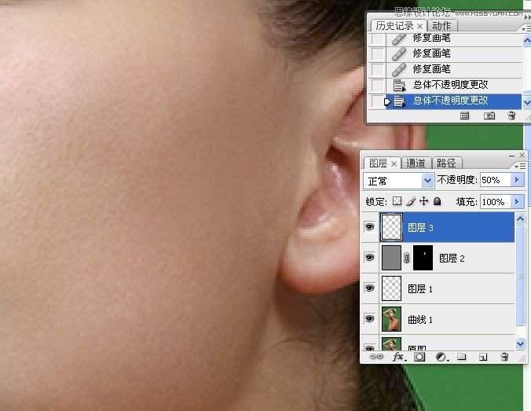The height and width of the screenshot is (411, 531).
Task: Toggle lock image pixels brush icon
Action: point(411,202)
